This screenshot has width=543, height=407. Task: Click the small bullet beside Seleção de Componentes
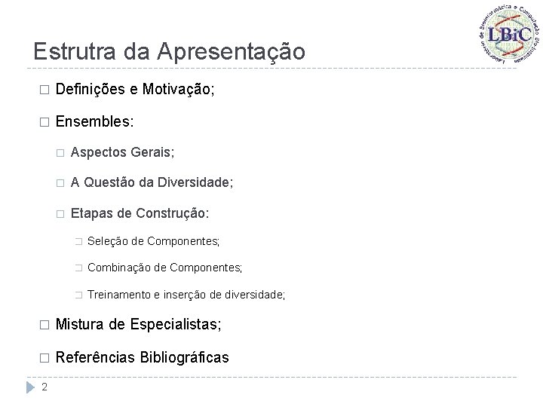coord(79,242)
